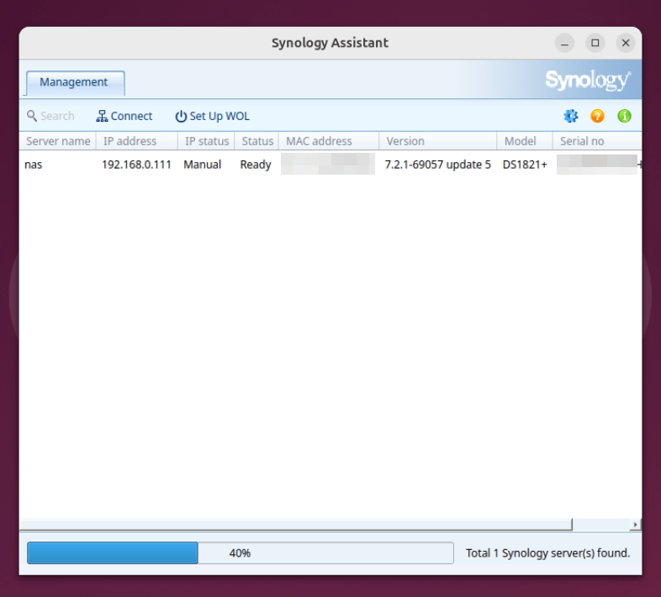This screenshot has width=661, height=597.
Task: Open the settings gear icon
Action: click(571, 116)
